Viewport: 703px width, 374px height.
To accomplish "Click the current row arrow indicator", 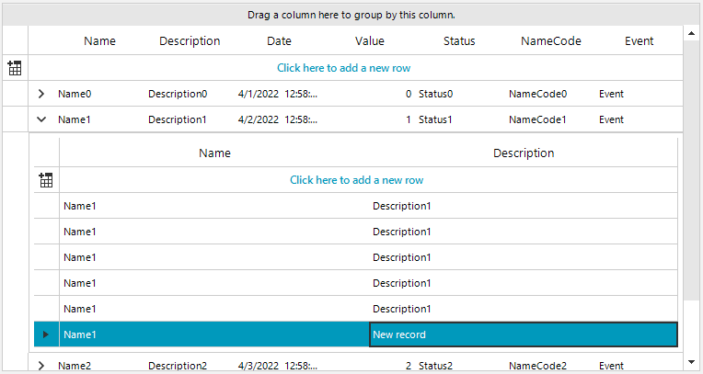I will click(46, 334).
